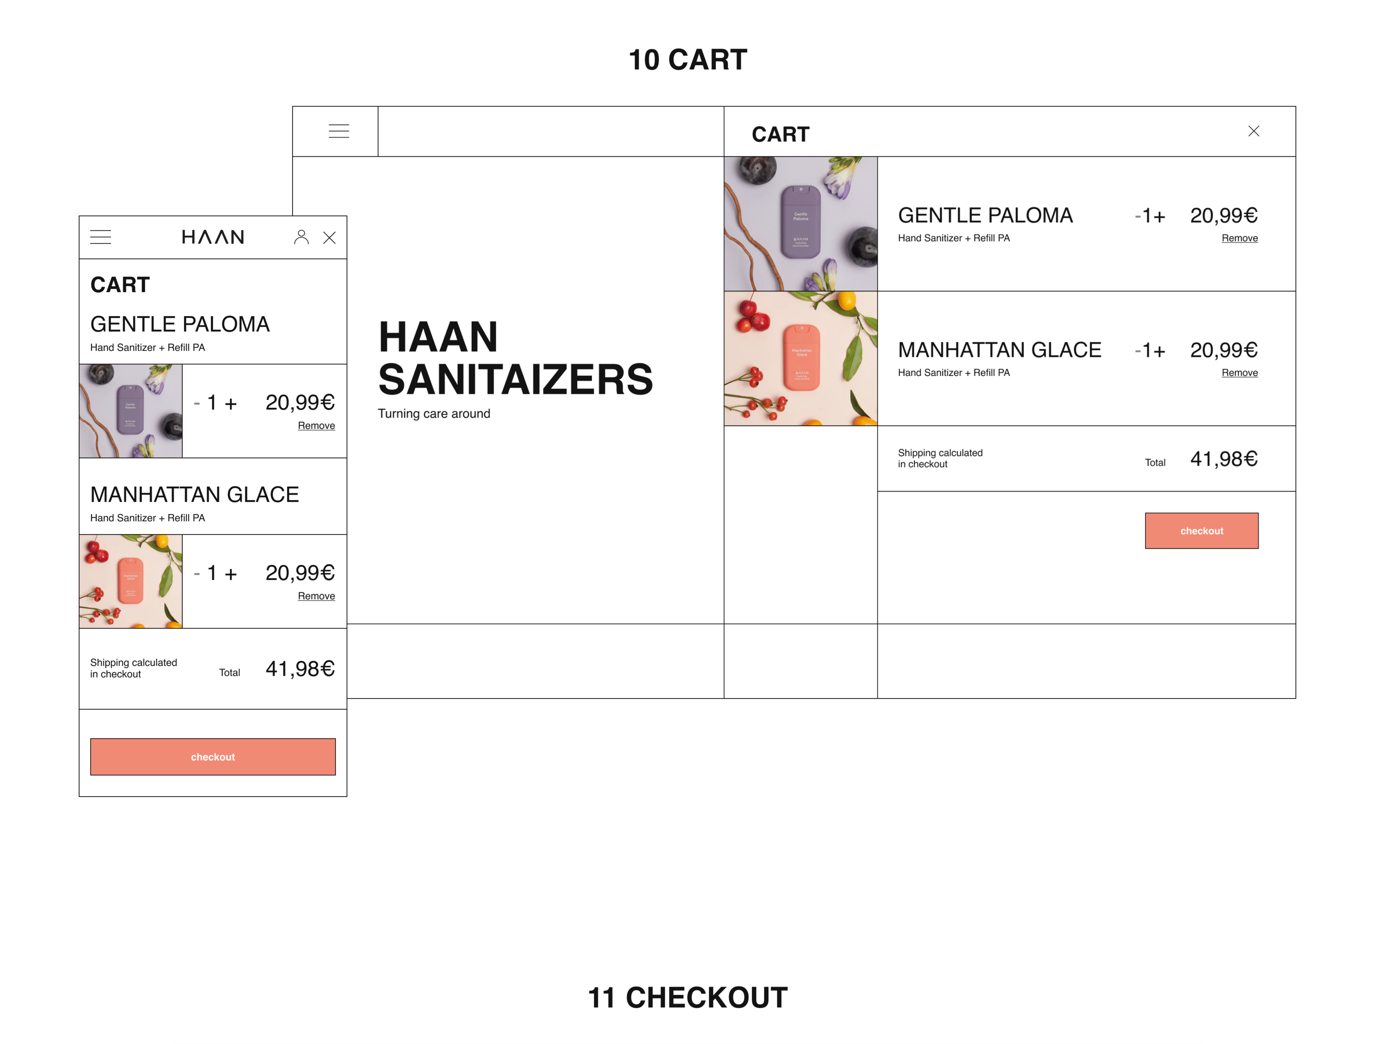The height and width of the screenshot is (1044, 1375).
Task: Close the mobile cart with X icon
Action: click(330, 238)
